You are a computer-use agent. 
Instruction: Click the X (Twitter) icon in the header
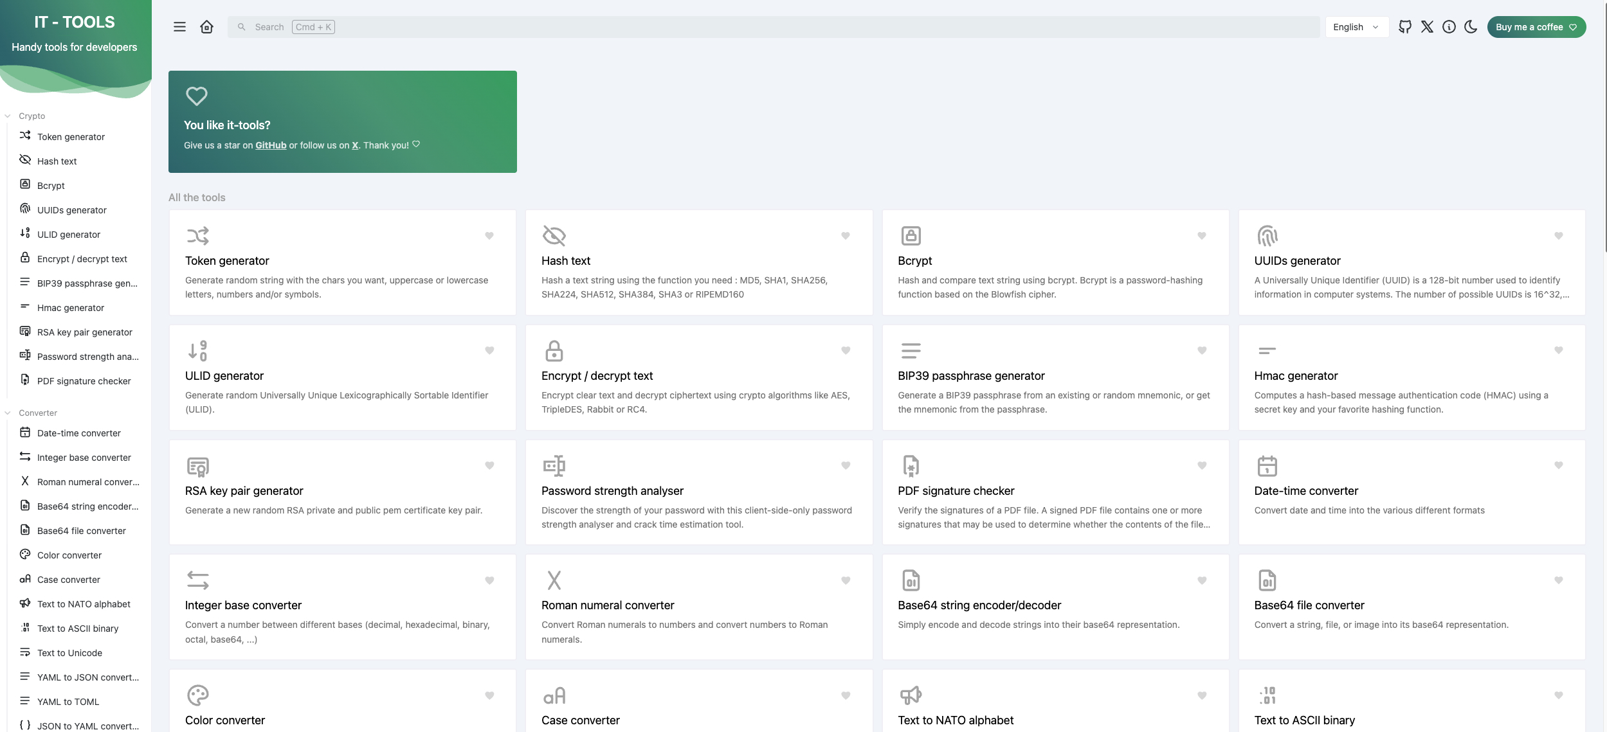(1427, 27)
